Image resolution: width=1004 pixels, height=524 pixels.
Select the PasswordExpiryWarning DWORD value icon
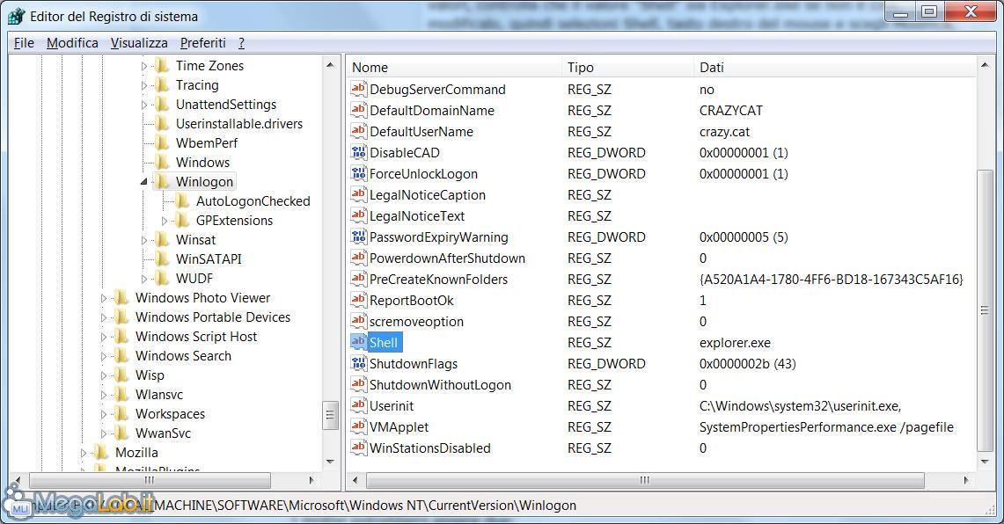(359, 237)
